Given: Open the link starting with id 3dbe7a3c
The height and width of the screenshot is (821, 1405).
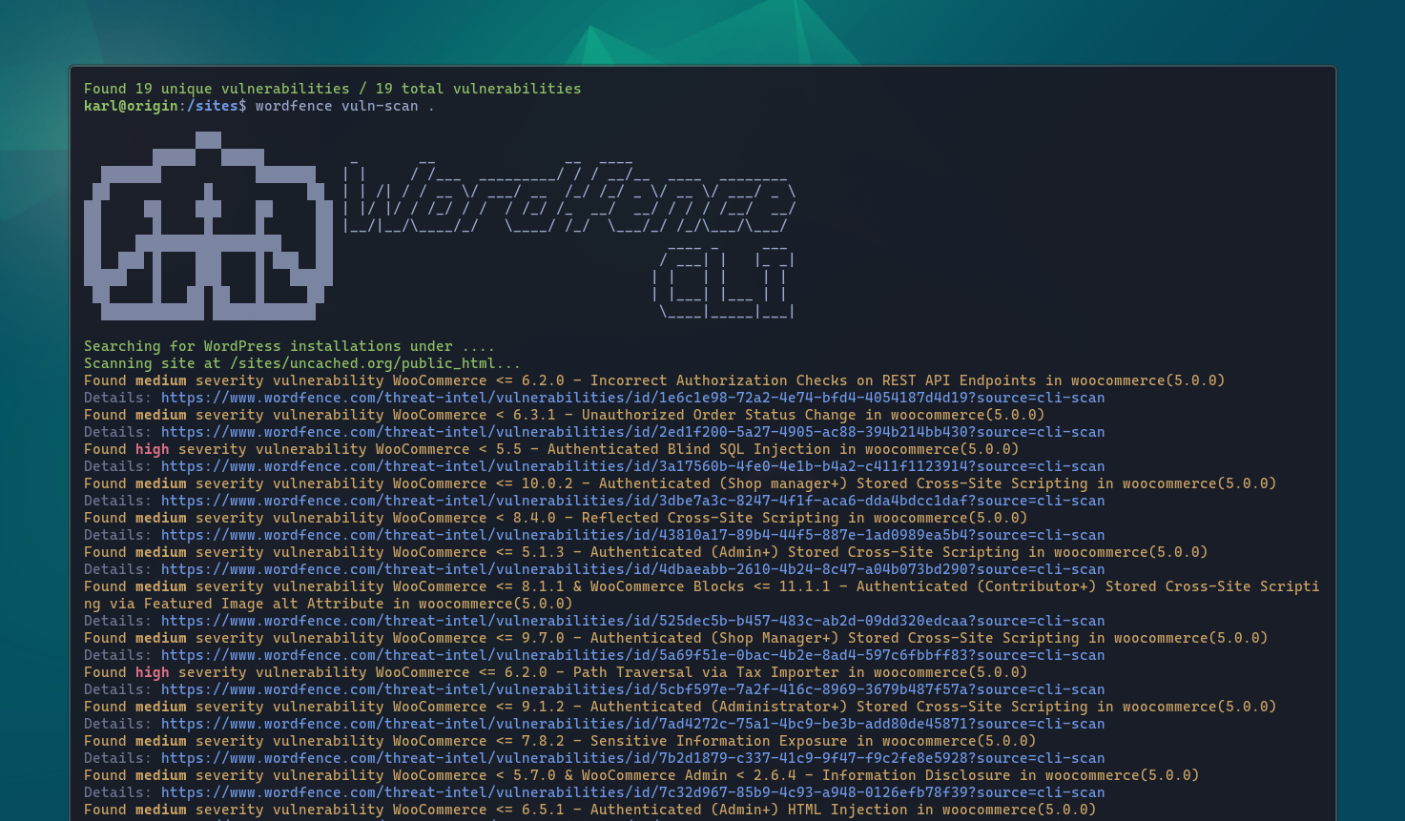Looking at the screenshot, I should click(x=632, y=501).
